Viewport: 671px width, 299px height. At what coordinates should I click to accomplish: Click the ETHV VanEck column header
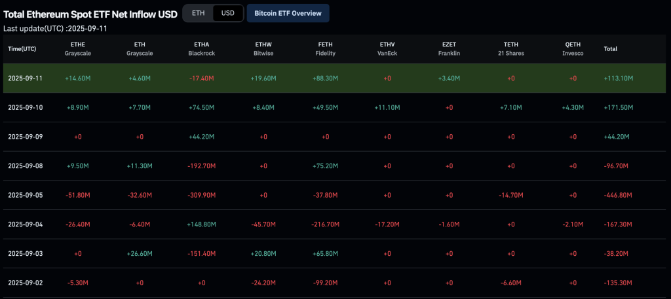click(x=387, y=48)
